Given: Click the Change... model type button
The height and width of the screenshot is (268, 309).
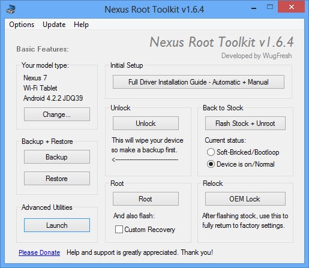Looking at the screenshot, I should tap(57, 115).
